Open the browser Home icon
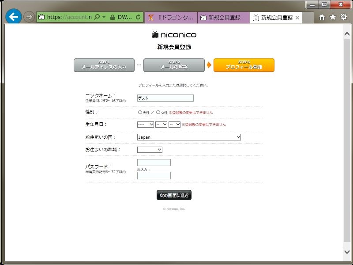353x265 pixels. (x=322, y=17)
